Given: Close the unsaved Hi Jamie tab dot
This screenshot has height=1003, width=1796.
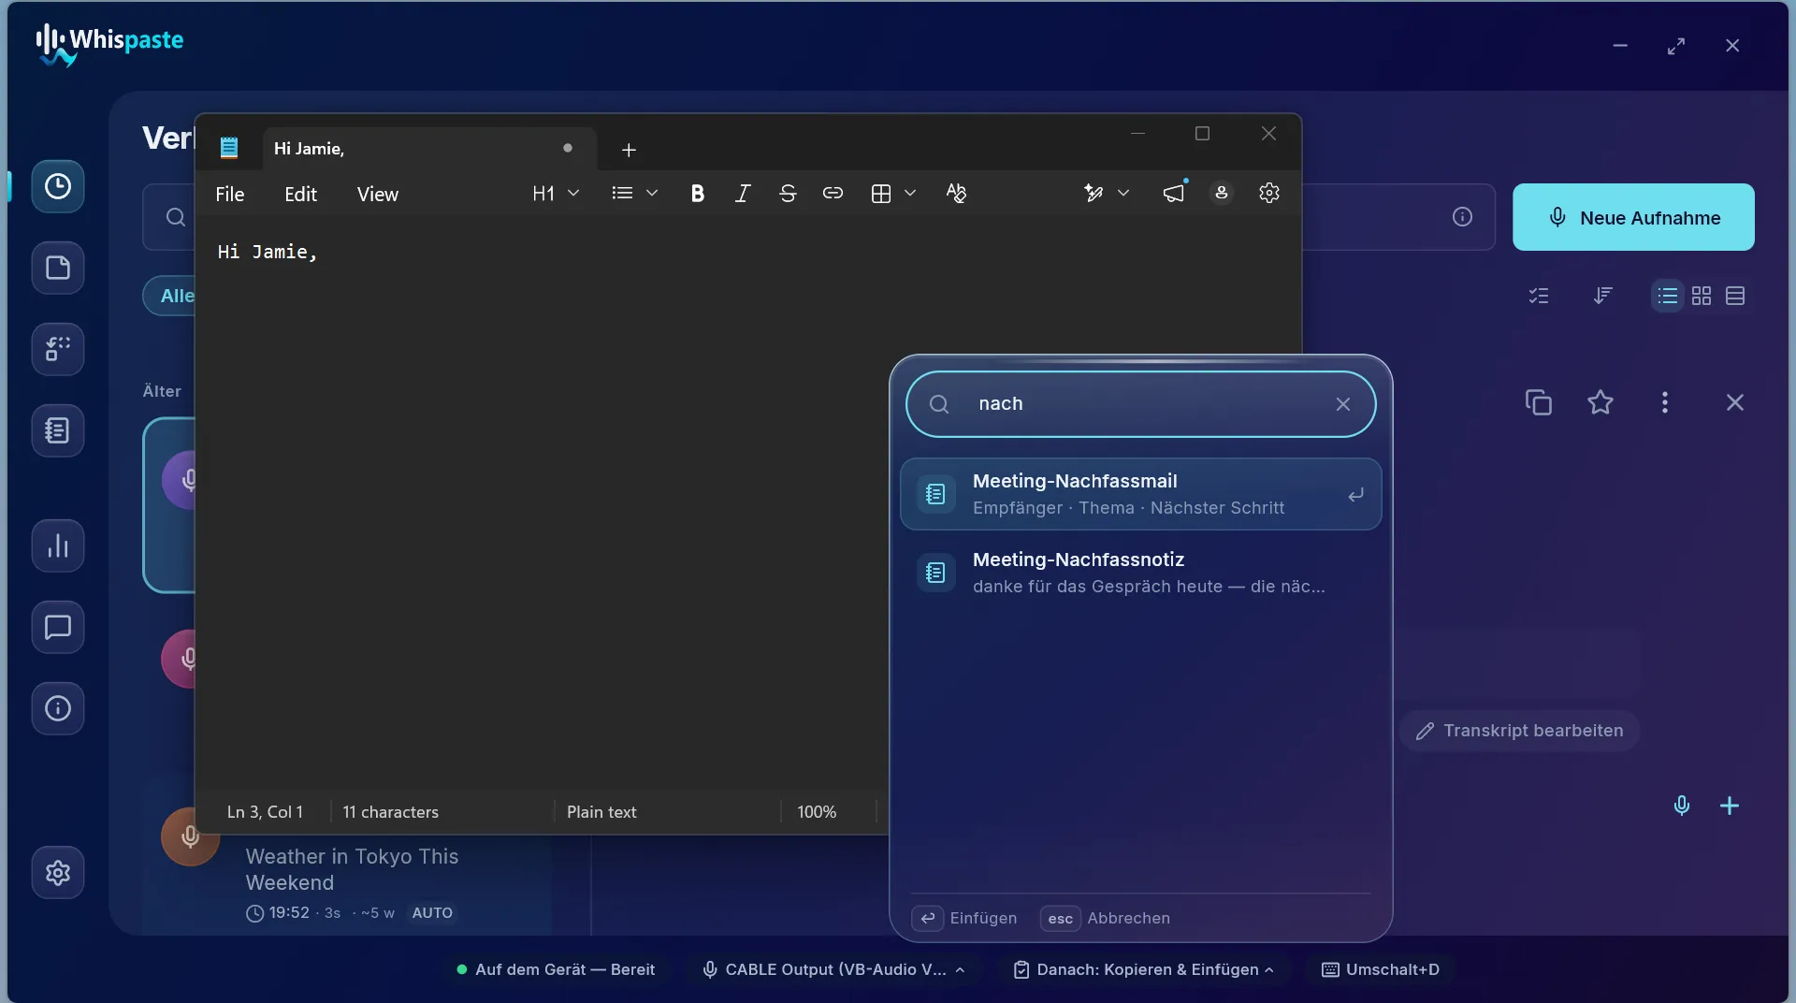Looking at the screenshot, I should click(x=567, y=148).
